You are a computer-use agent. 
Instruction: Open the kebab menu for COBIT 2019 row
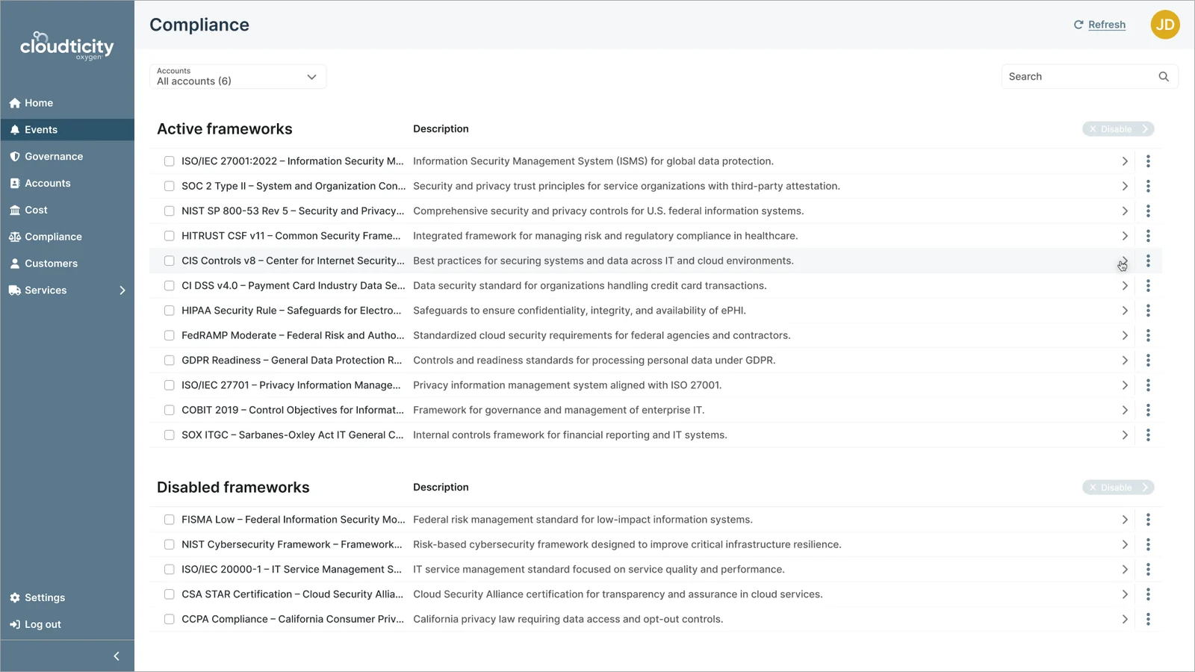pyautogui.click(x=1148, y=410)
